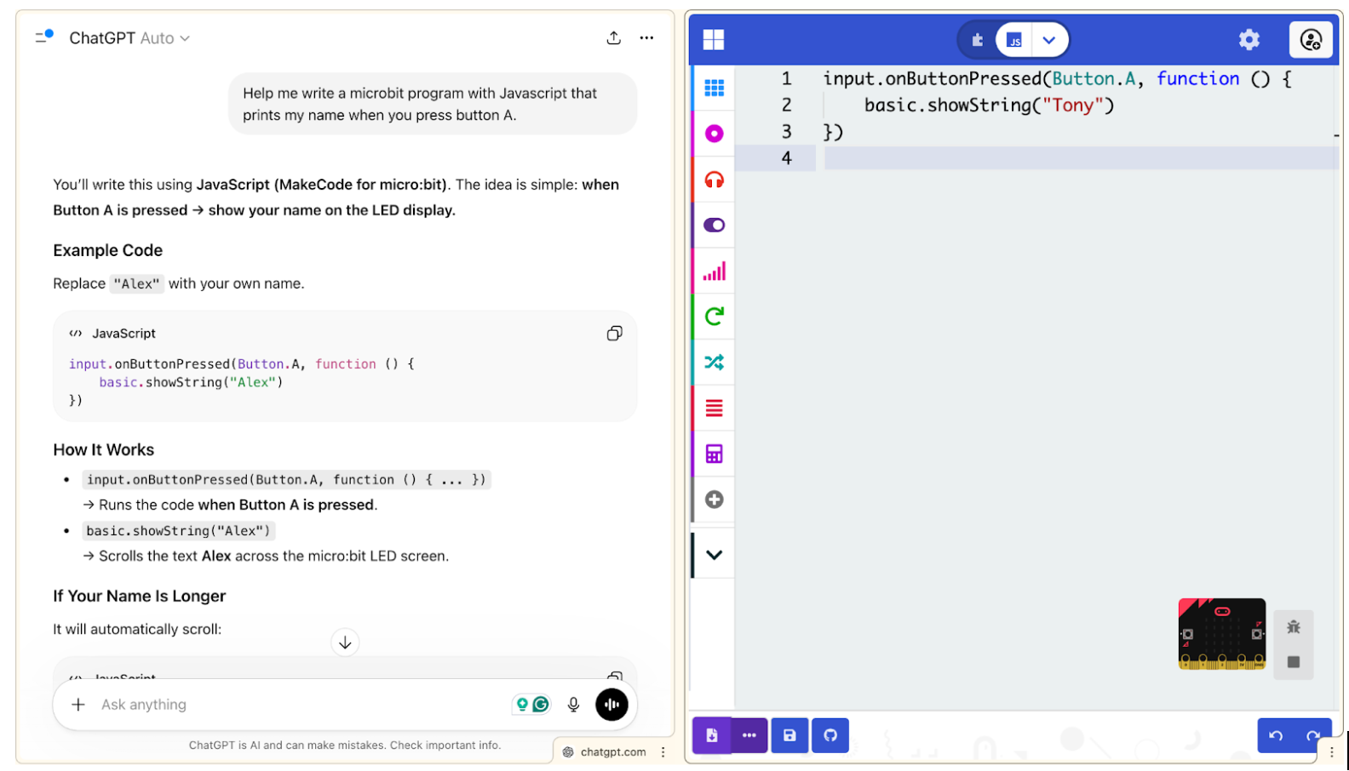Image resolution: width=1349 pixels, height=771 pixels.
Task: Expand Advanced toolbox categories chevron
Action: point(714,555)
